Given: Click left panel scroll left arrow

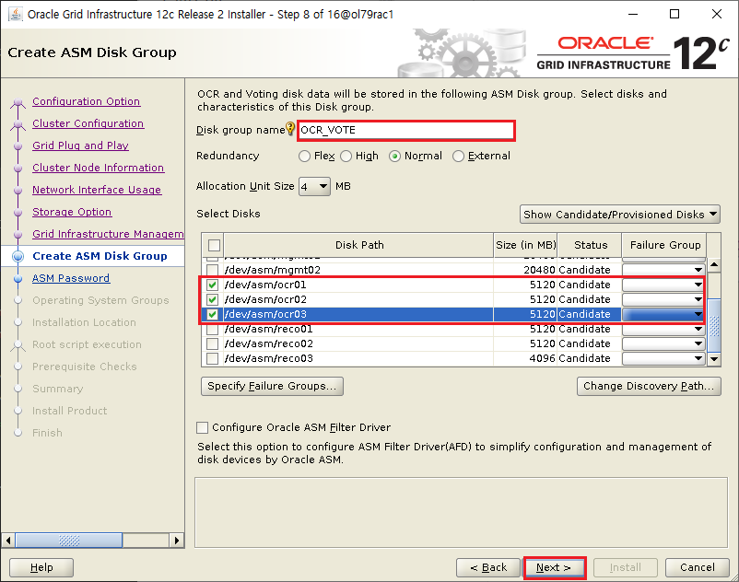Looking at the screenshot, I should (x=8, y=540).
